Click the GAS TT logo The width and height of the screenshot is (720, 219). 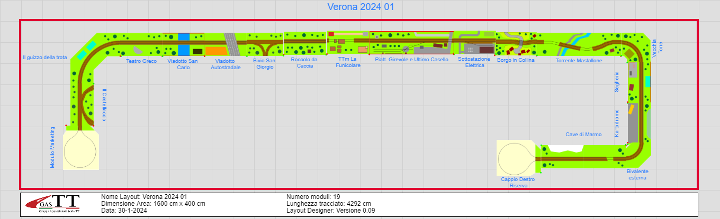[52, 204]
